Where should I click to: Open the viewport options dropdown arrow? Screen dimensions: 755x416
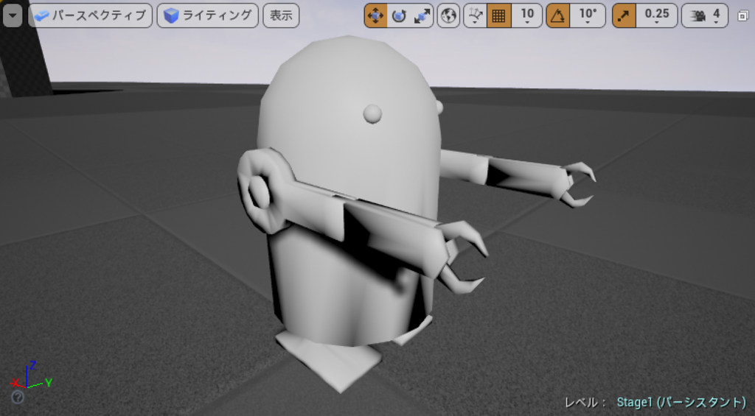(13, 15)
